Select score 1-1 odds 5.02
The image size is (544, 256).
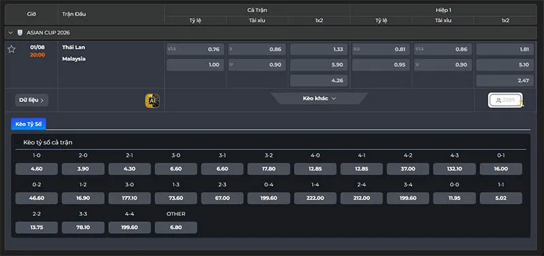pyautogui.click(x=501, y=198)
